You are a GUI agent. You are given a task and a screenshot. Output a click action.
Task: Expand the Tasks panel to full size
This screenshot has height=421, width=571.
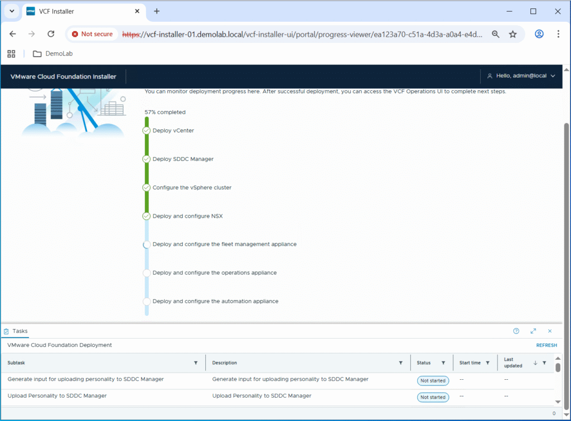(533, 331)
